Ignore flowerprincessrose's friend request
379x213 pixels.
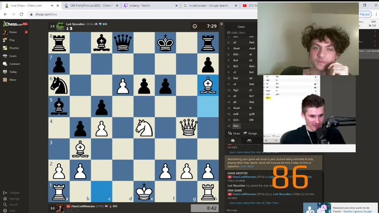[358, 211]
